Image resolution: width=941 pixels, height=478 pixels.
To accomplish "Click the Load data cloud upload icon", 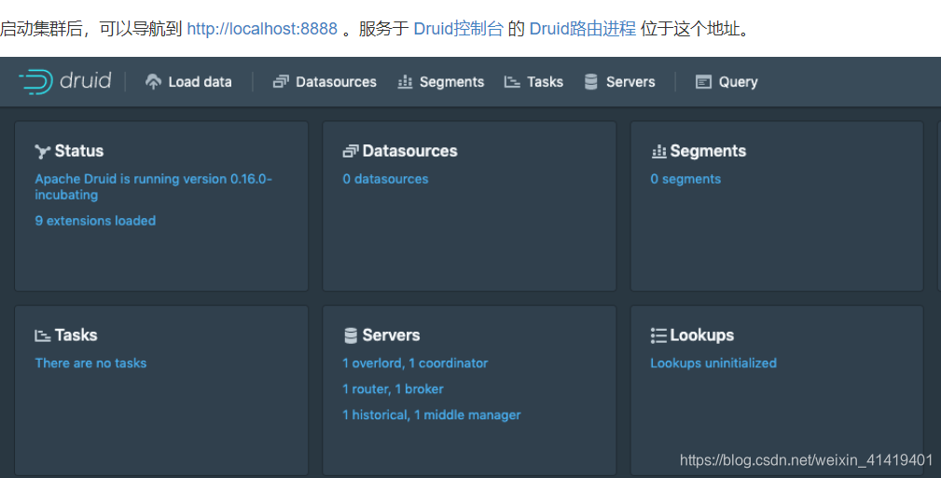I will [x=153, y=82].
